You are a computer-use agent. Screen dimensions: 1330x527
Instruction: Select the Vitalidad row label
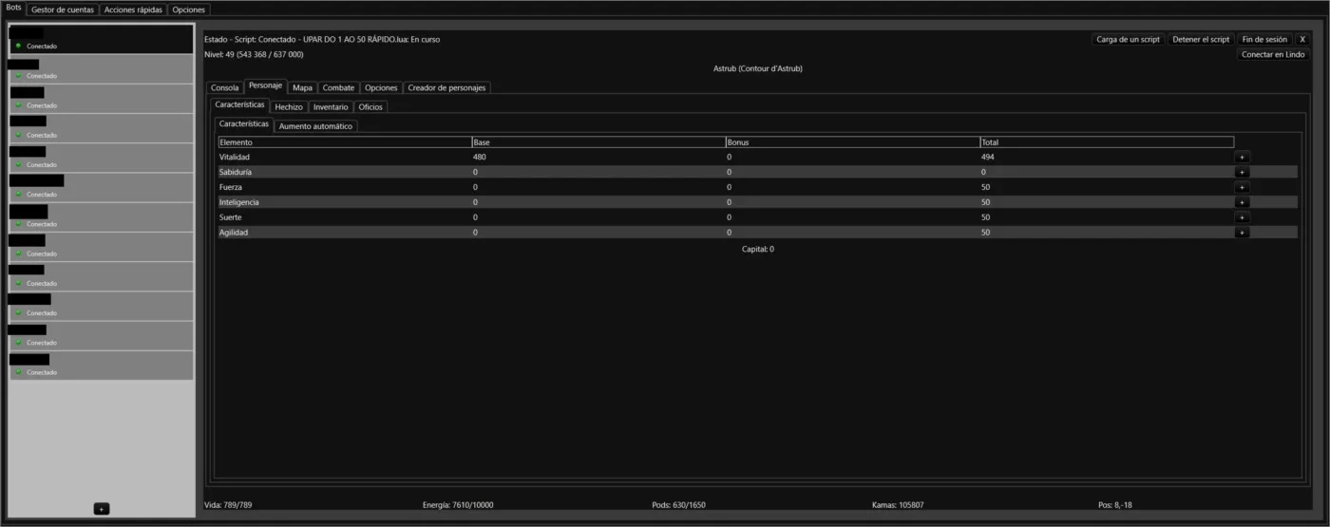pyautogui.click(x=234, y=157)
